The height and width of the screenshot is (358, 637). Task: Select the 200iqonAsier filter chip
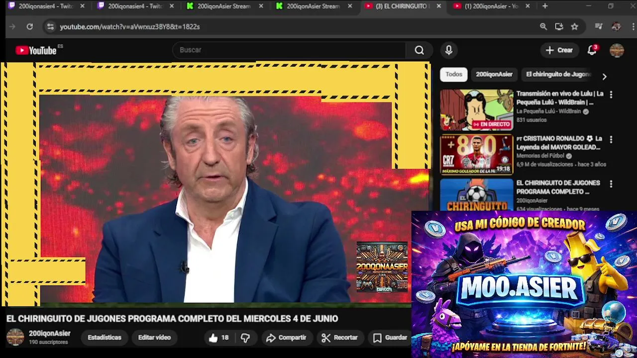click(x=494, y=75)
